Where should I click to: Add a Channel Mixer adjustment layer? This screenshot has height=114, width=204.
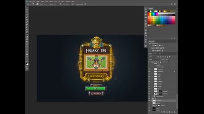tap(161, 48)
